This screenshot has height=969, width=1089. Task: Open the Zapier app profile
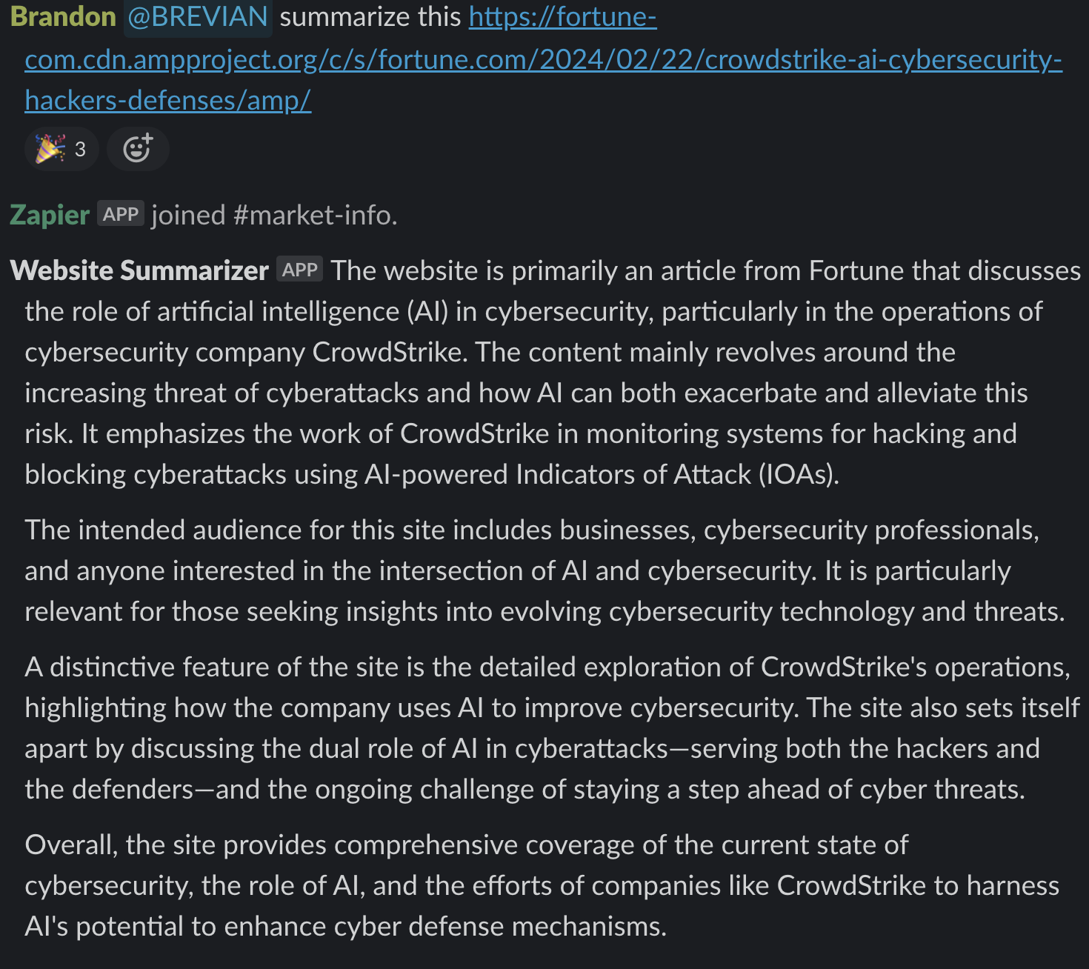pyautogui.click(x=50, y=215)
